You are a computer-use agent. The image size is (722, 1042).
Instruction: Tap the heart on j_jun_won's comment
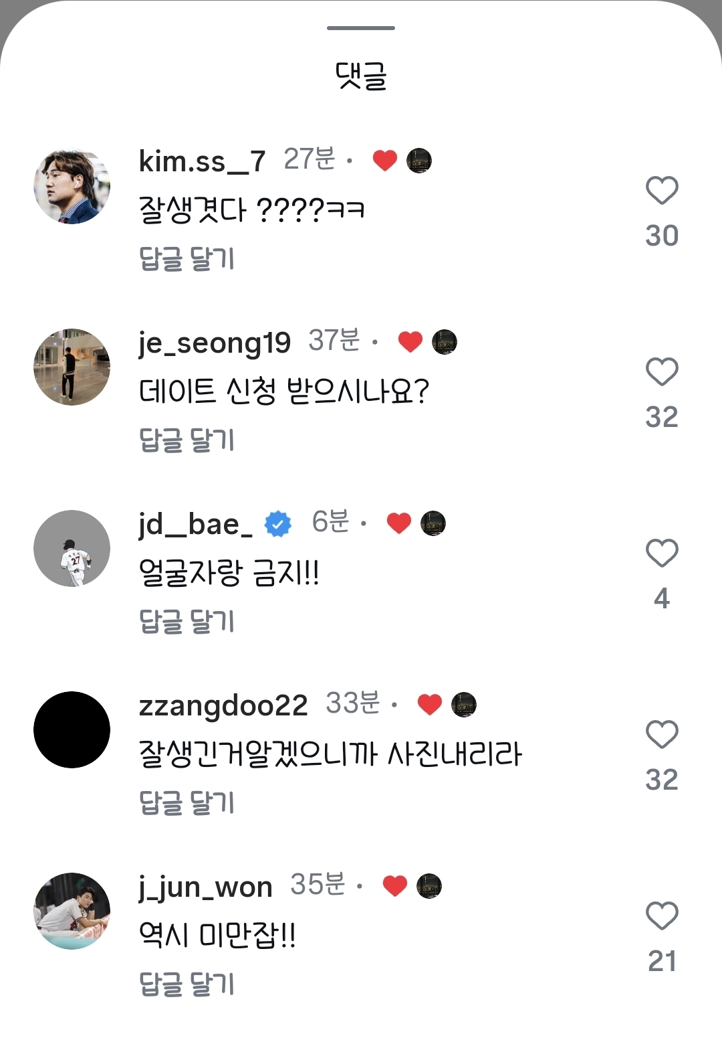coord(662,916)
